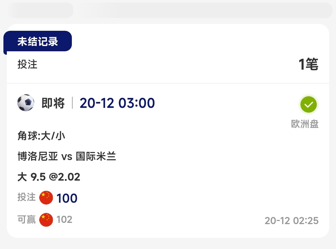The width and height of the screenshot is (336, 249).
Task: Click the potential win amount 102
Action: [x=64, y=220]
